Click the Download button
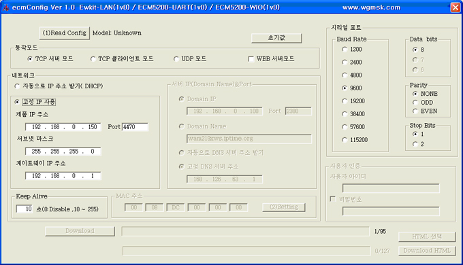This screenshot has width=463, height=265. [80, 231]
